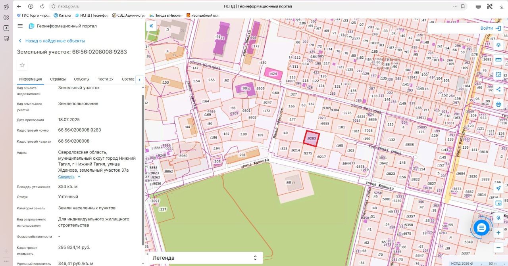
Task: Click the value Земли населенных пунктов
Action: pos(87,208)
